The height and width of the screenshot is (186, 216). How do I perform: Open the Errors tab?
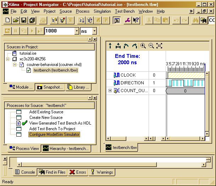click(78, 172)
